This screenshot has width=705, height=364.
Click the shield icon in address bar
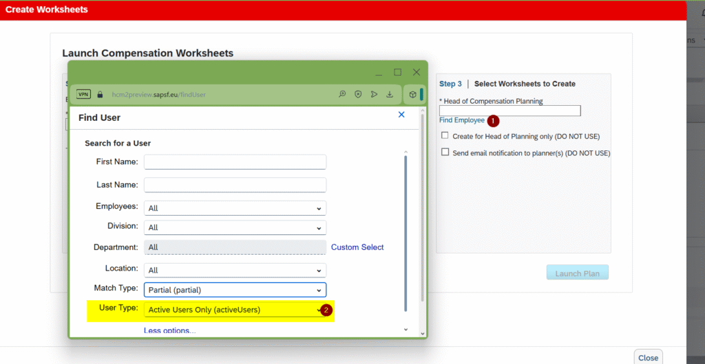click(x=358, y=95)
